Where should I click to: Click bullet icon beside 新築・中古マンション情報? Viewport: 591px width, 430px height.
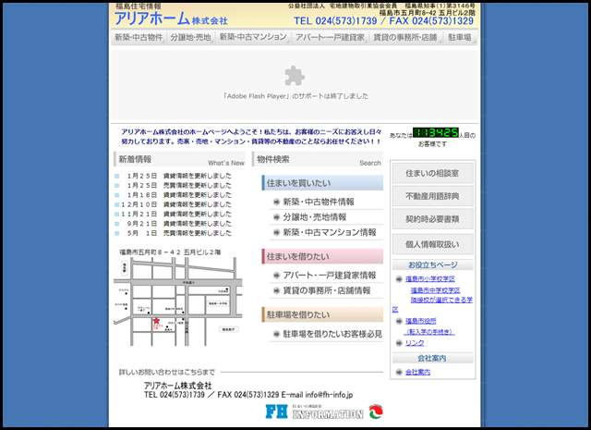point(277,232)
